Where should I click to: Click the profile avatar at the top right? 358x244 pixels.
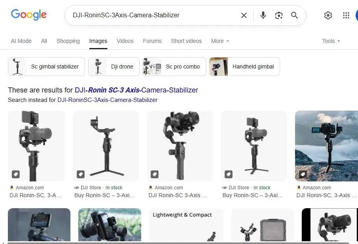356,15
